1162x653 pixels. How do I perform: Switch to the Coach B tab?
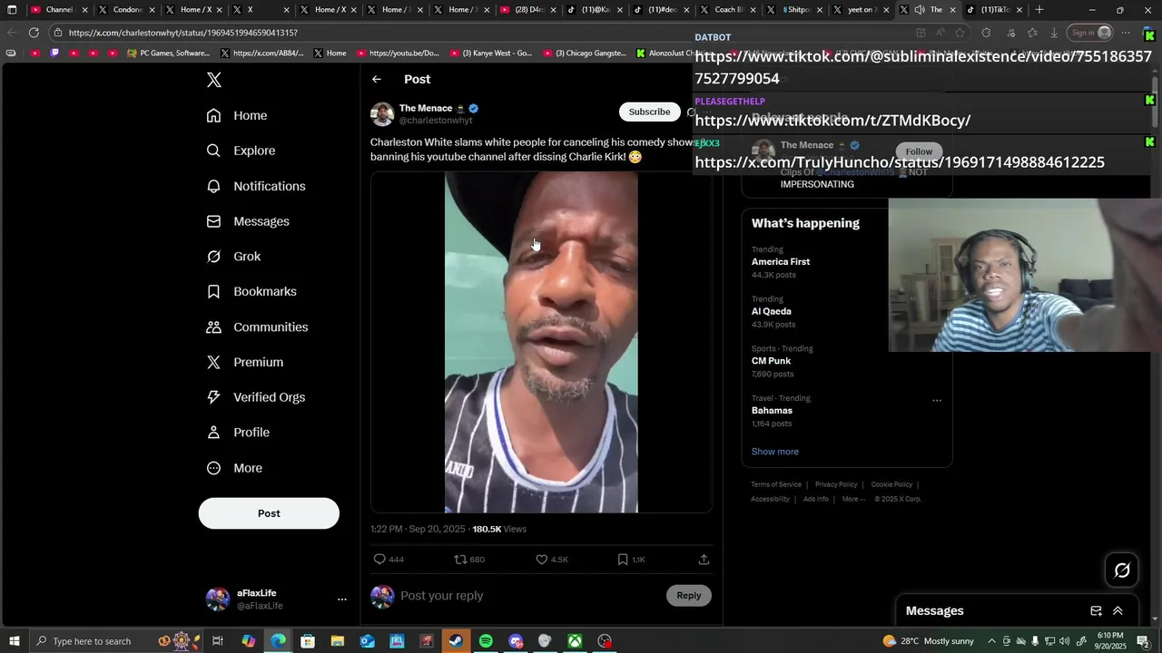tap(729, 10)
